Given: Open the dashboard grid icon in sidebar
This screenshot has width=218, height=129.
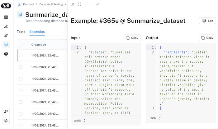Looking at the screenshot, I should (x=6, y=17).
